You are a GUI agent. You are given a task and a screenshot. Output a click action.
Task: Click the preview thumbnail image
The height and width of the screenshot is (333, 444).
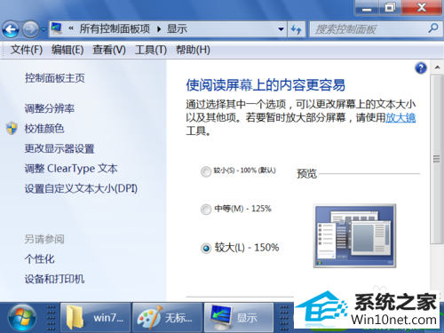pyautogui.click(x=354, y=236)
